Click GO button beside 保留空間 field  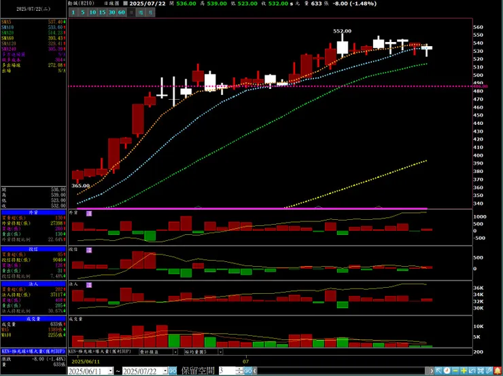pos(248,371)
